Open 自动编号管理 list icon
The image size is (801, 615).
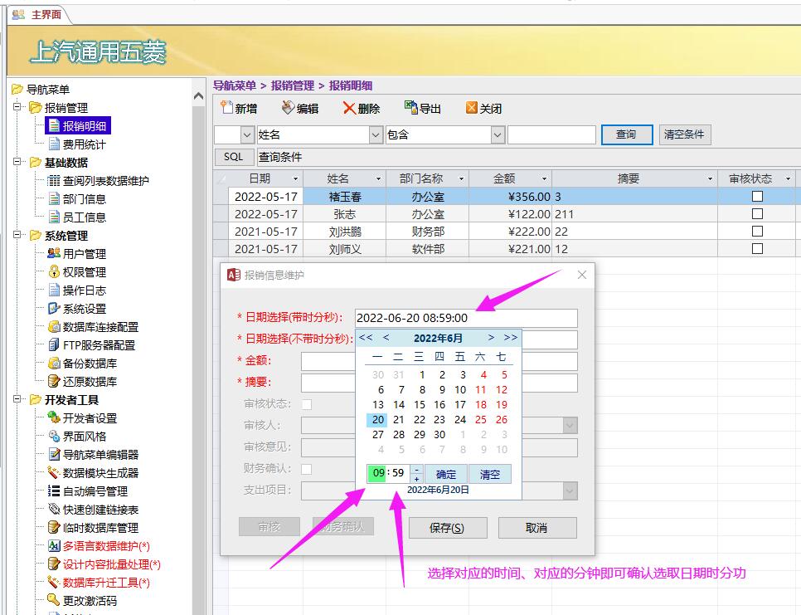coord(54,491)
